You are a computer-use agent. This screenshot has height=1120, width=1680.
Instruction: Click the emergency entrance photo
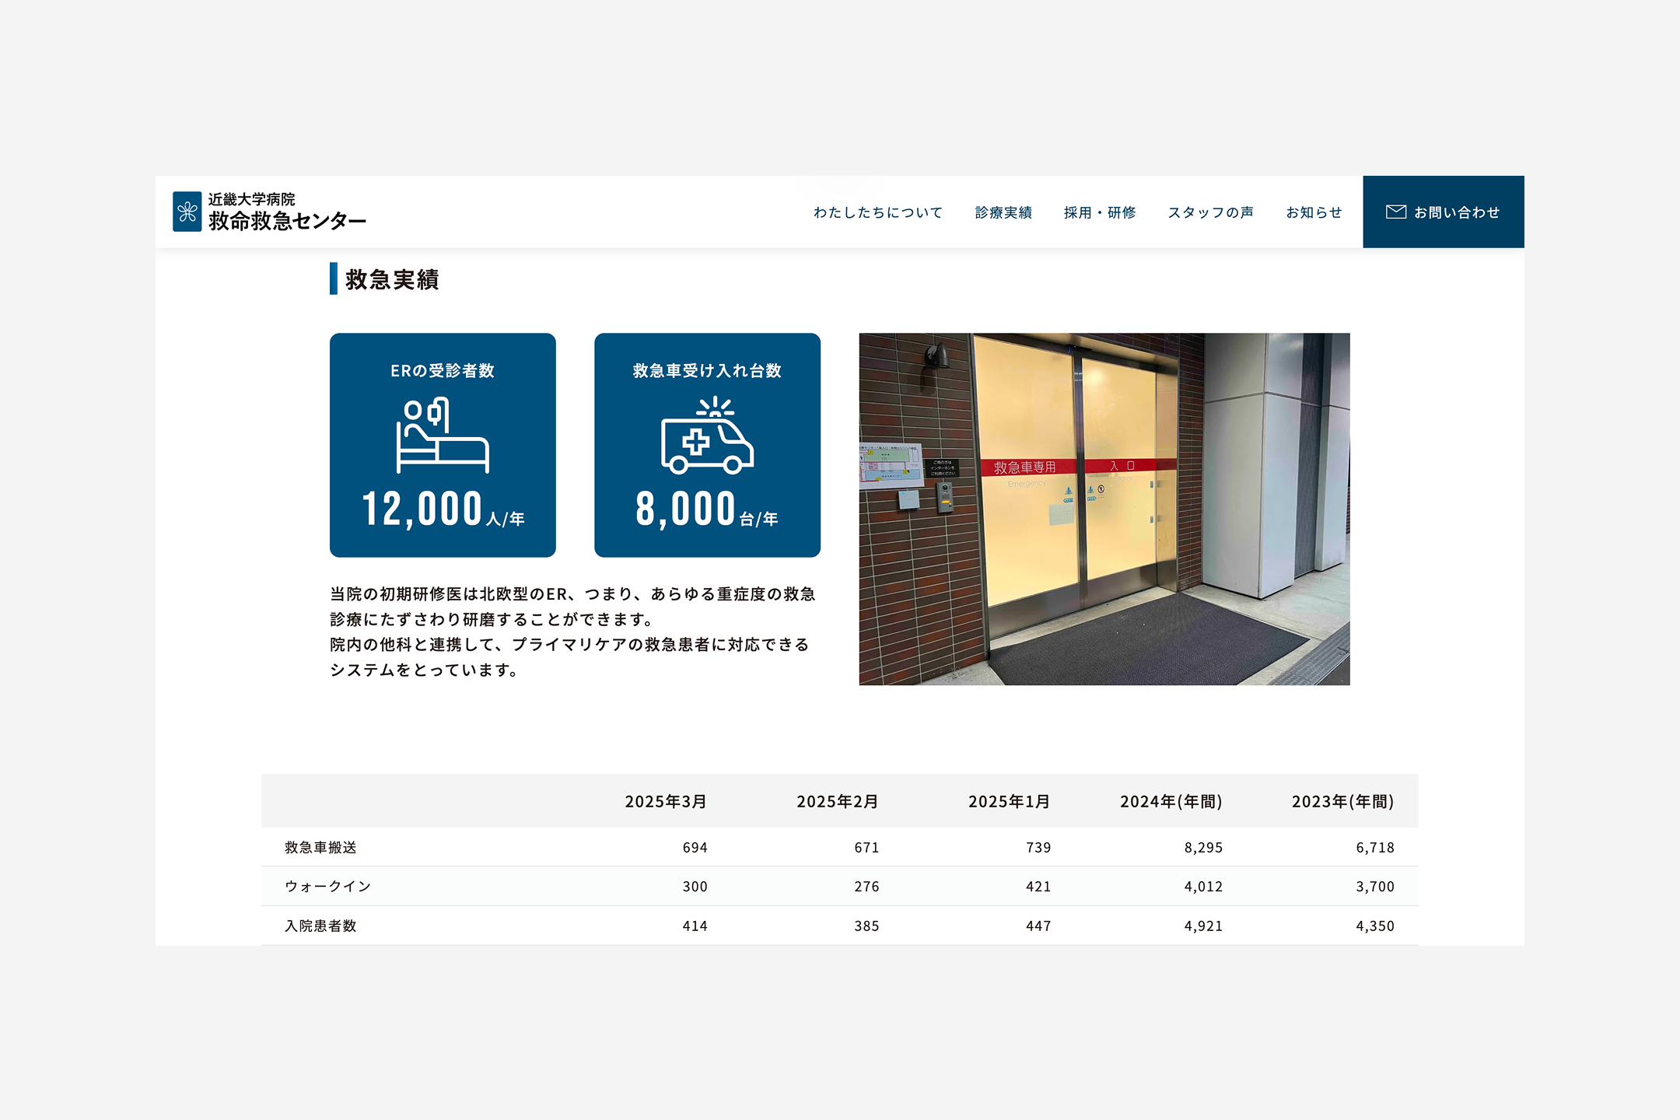coord(1104,509)
